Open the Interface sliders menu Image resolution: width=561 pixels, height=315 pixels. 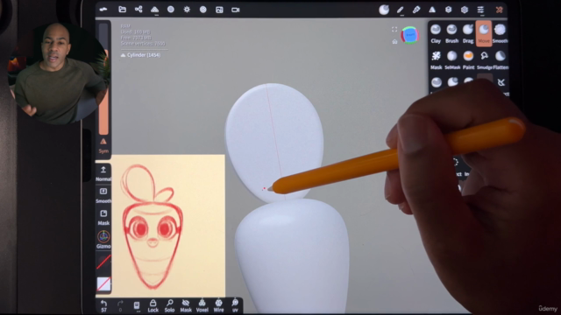[x=480, y=10]
